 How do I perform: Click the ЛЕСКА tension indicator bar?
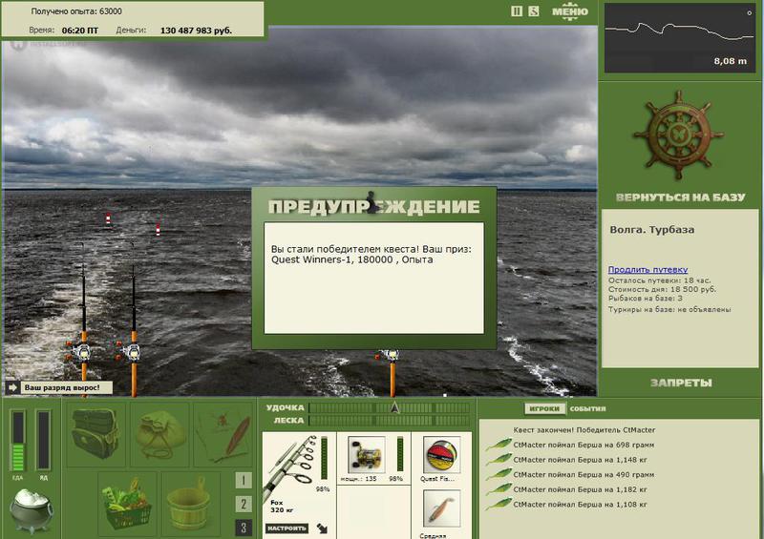(390, 420)
